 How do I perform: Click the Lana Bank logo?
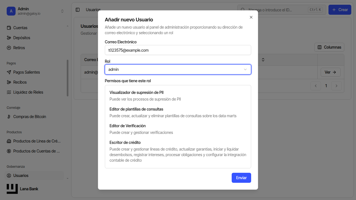[x=12, y=189]
